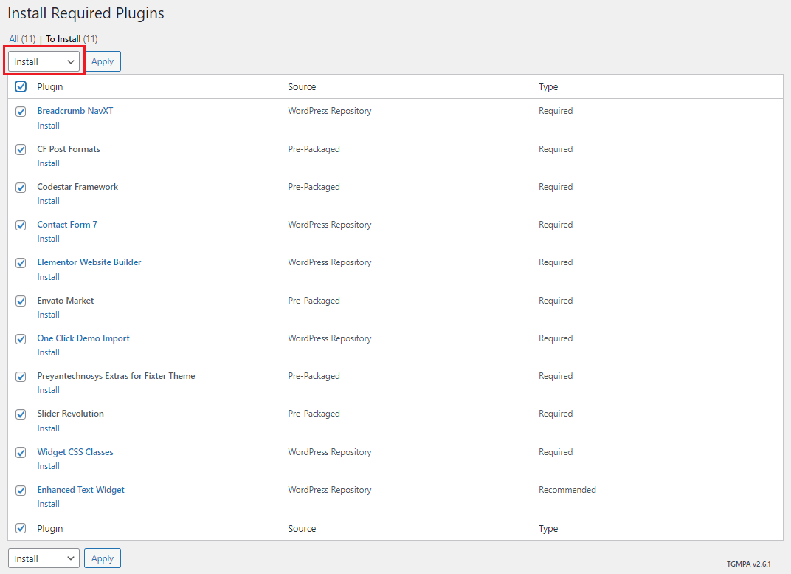Click Install under Slider Revolution
The image size is (791, 574).
[x=49, y=428]
